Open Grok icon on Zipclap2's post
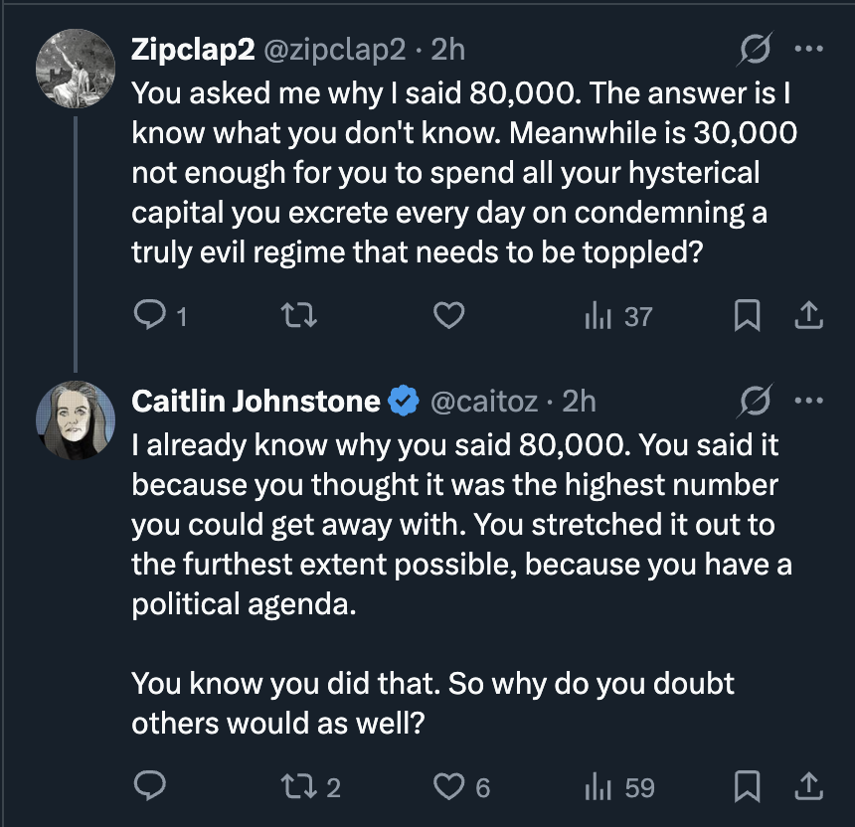The image size is (855, 827). [757, 49]
